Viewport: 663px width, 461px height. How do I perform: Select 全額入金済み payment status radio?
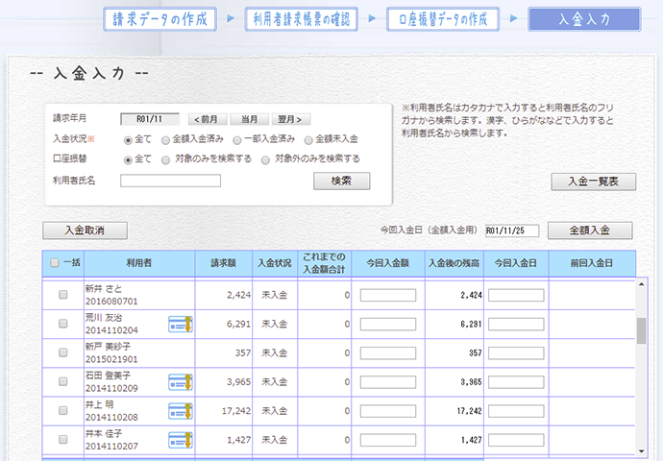pos(166,139)
